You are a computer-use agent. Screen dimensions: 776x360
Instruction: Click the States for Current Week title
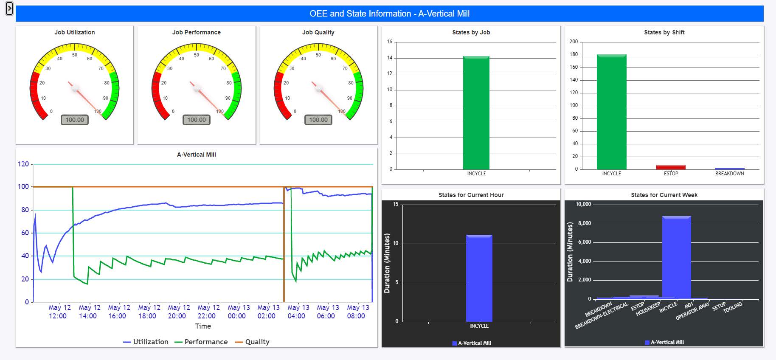click(x=664, y=195)
